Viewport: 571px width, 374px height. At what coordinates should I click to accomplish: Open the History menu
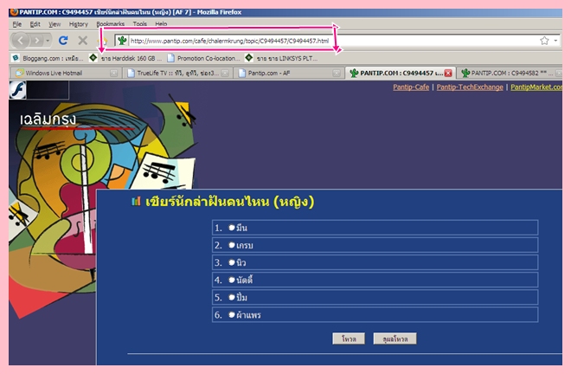tap(78, 24)
